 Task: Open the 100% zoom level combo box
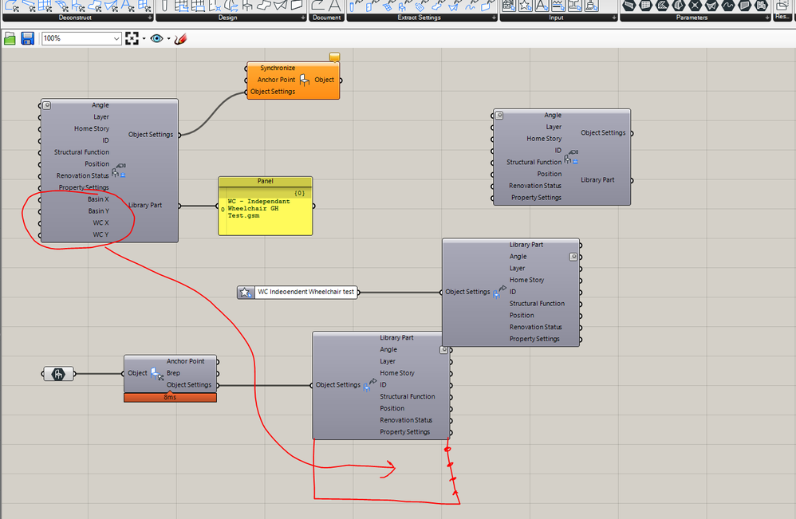click(x=81, y=38)
